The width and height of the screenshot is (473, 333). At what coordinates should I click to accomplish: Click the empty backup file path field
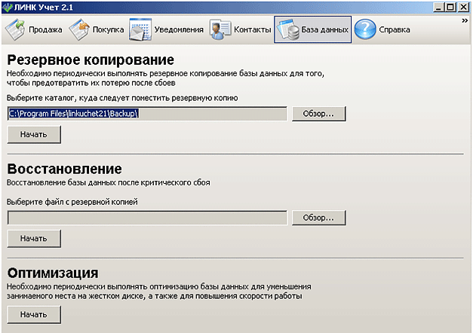pyautogui.click(x=147, y=218)
